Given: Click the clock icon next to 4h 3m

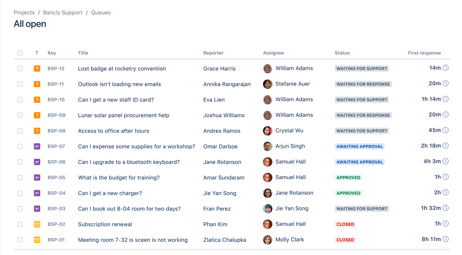Looking at the screenshot, I should (x=446, y=161).
